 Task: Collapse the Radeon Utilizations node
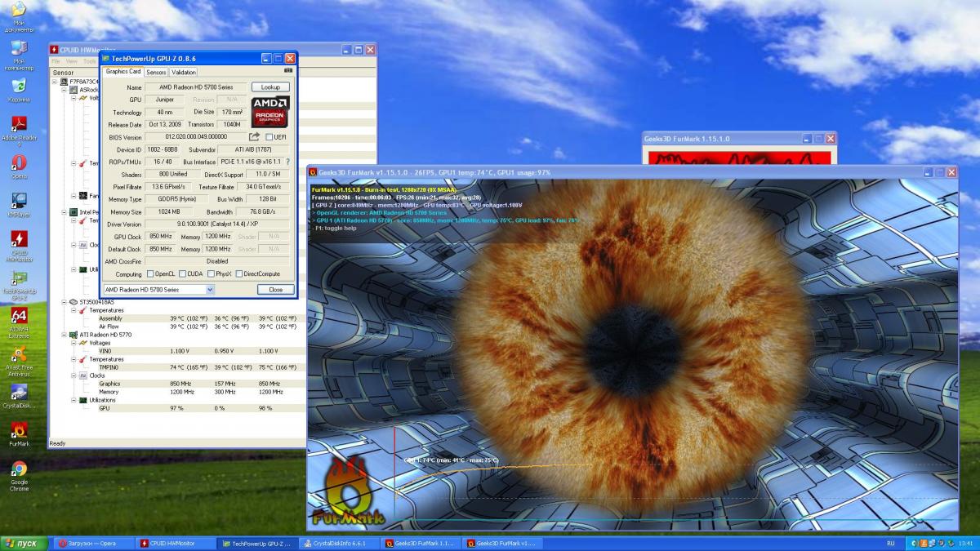73,400
